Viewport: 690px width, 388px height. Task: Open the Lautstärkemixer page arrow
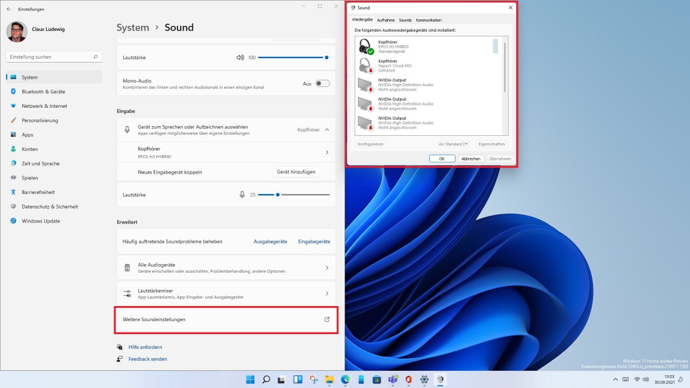point(327,294)
